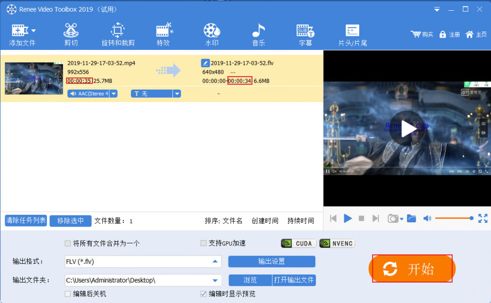Click source filename 2019-11-29-17-03-52.mp4
Image resolution: width=491 pixels, height=303 pixels.
coord(101,63)
